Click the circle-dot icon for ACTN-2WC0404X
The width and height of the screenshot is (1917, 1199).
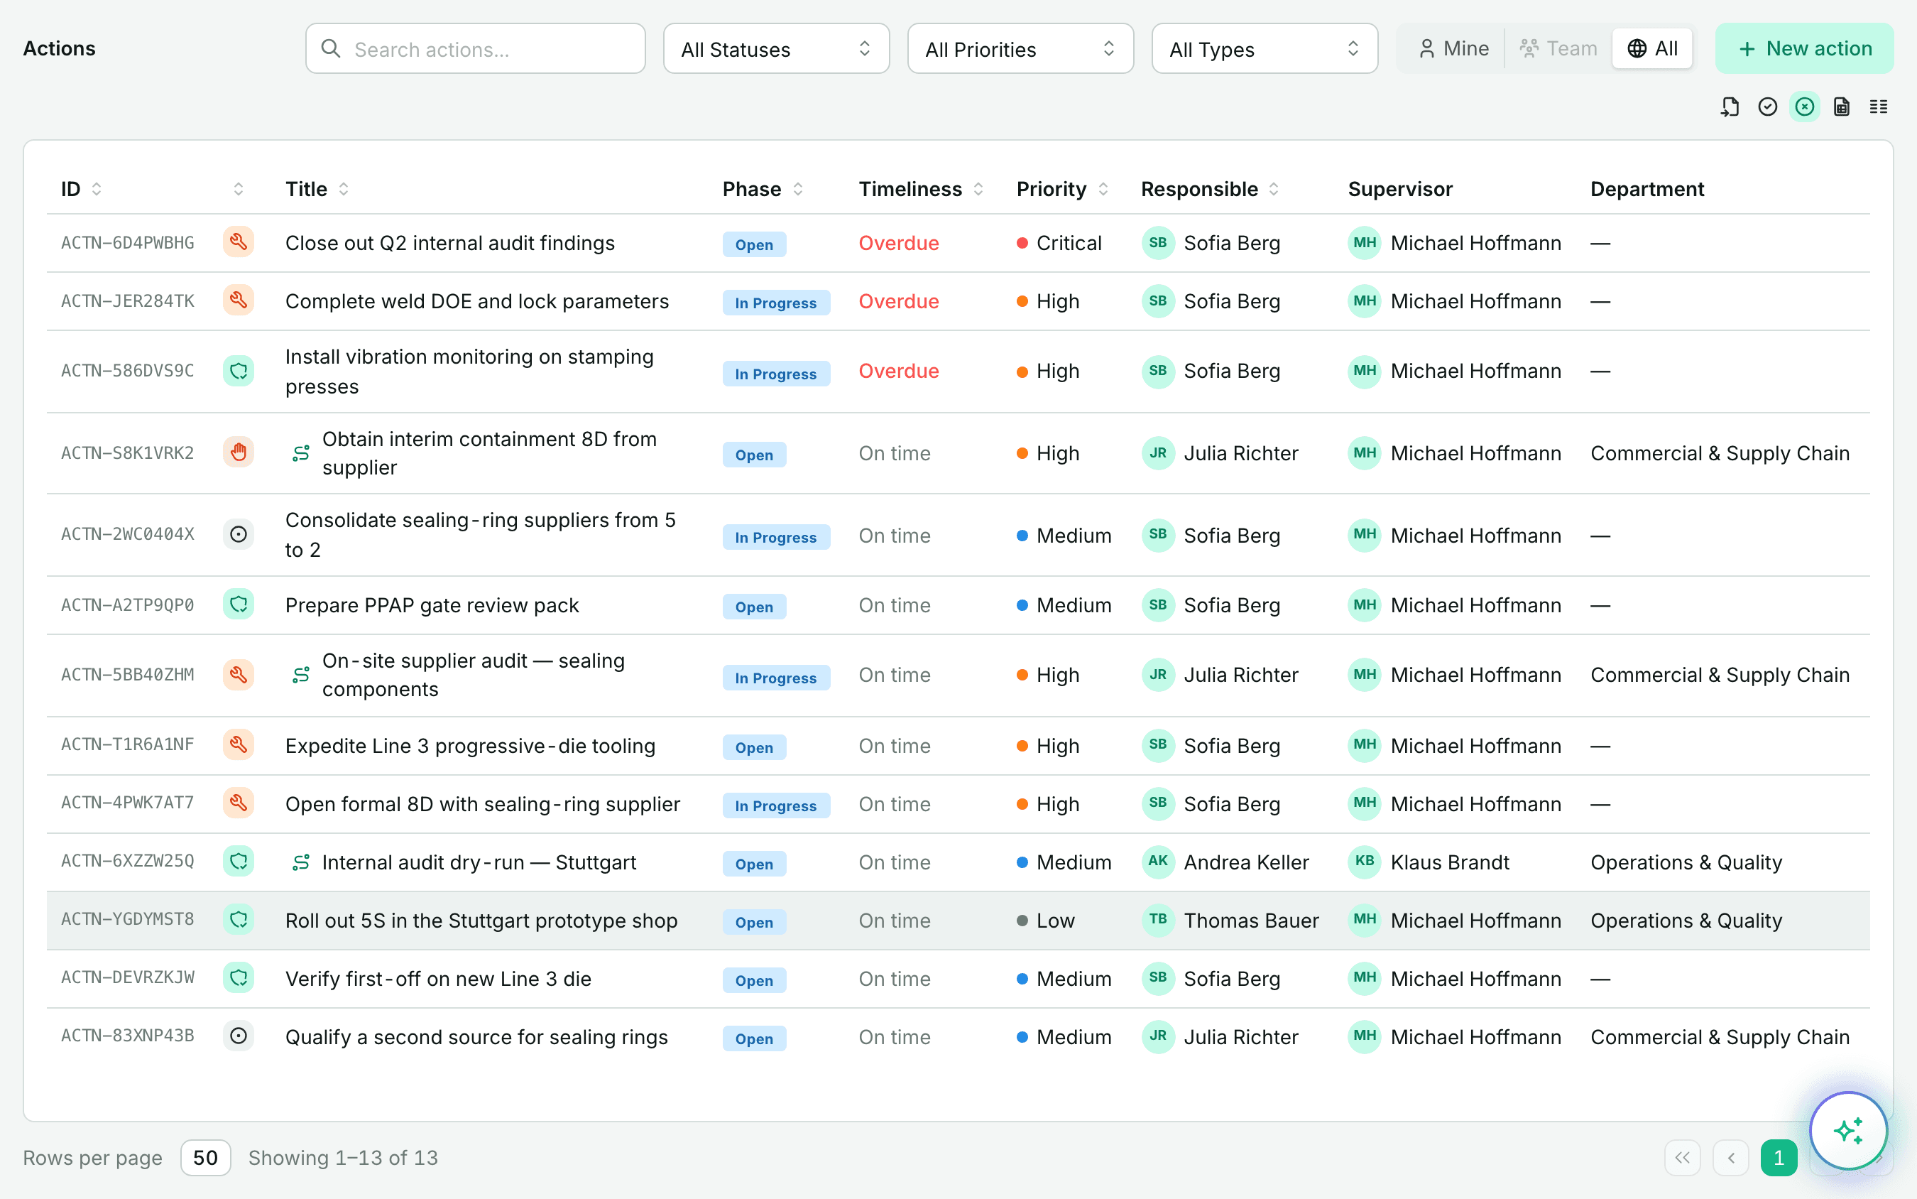pos(239,534)
